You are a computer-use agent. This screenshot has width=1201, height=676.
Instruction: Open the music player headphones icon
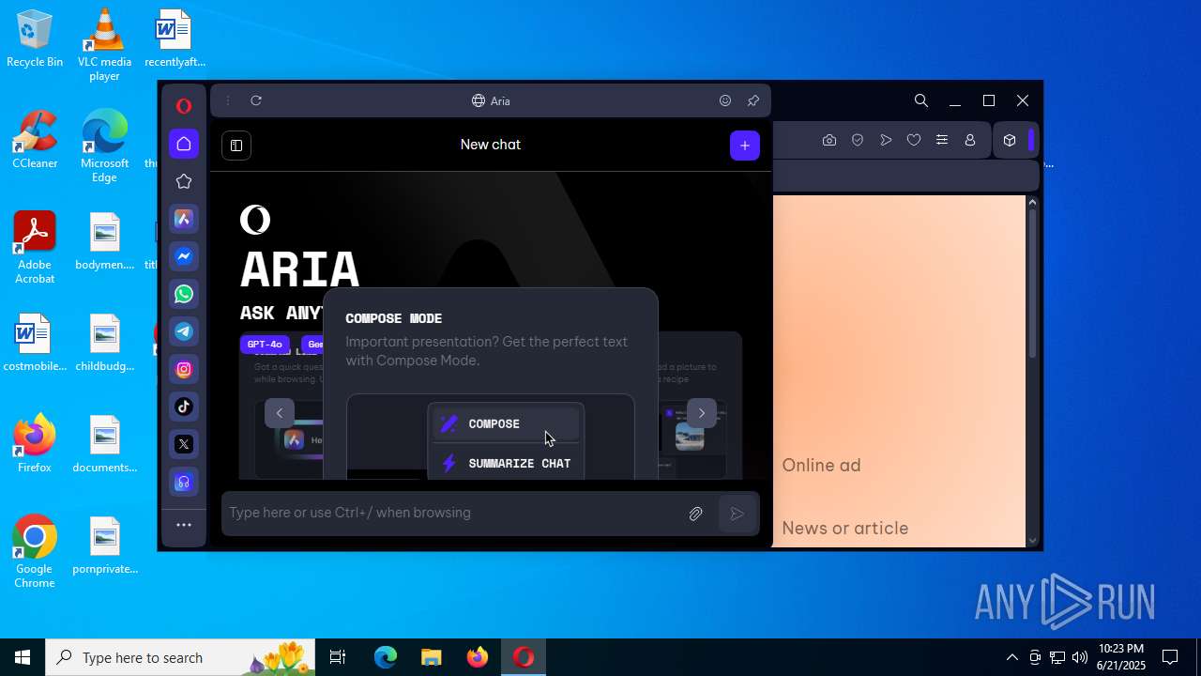[184, 482]
